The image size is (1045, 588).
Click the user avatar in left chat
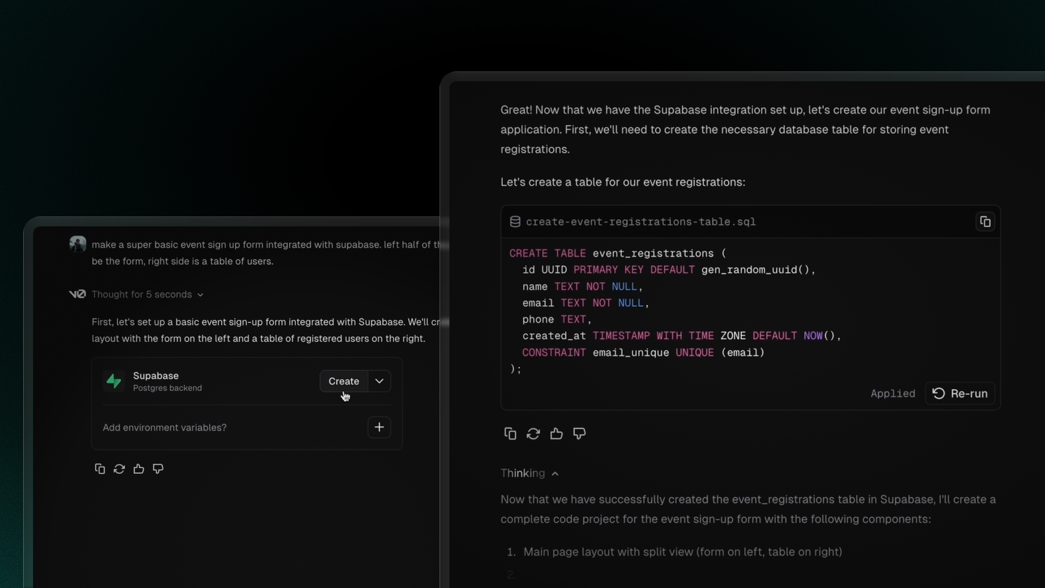click(78, 244)
